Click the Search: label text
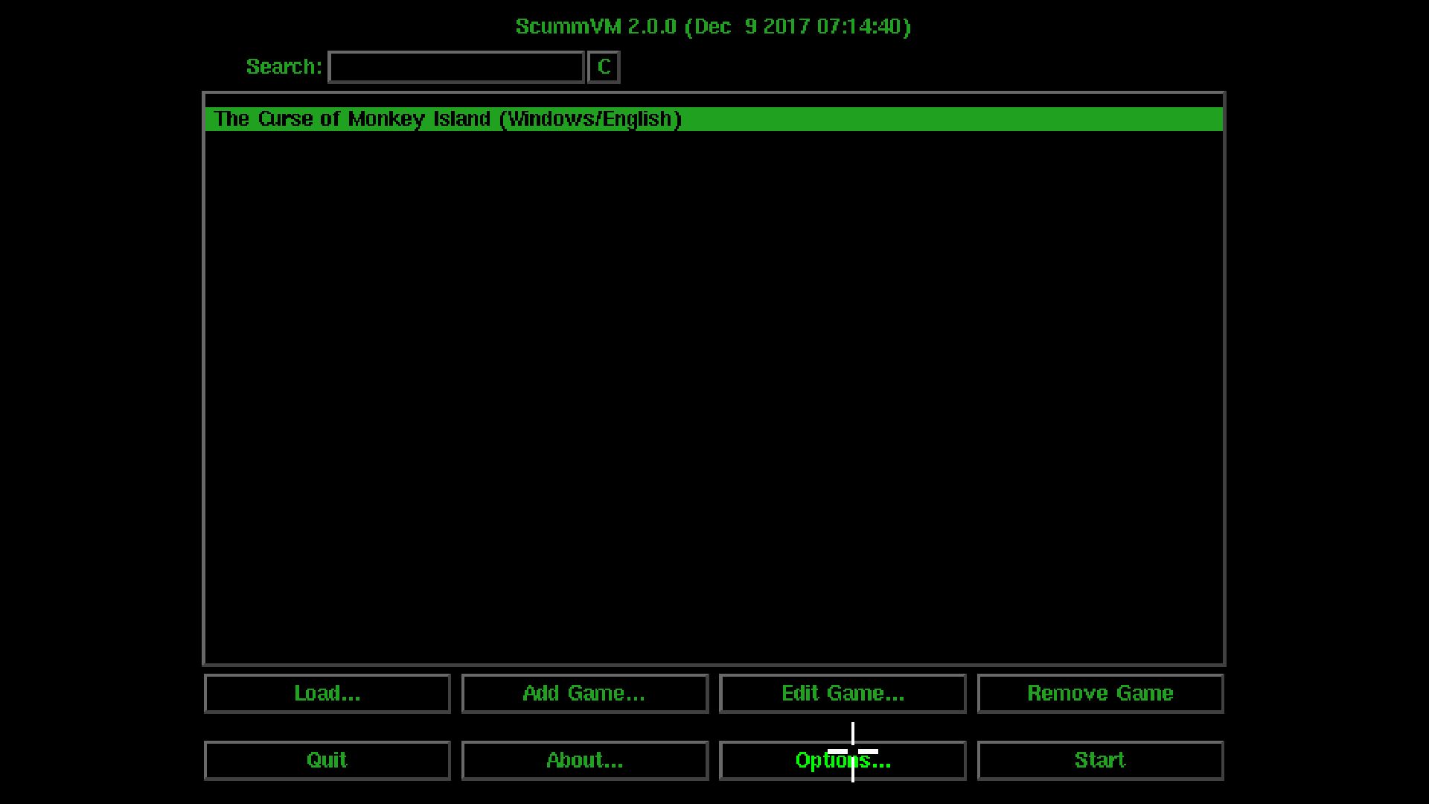 click(x=284, y=67)
